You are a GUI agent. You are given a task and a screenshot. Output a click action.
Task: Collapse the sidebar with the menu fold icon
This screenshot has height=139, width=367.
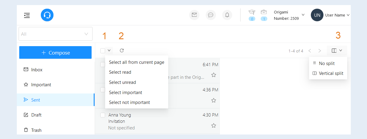click(27, 15)
